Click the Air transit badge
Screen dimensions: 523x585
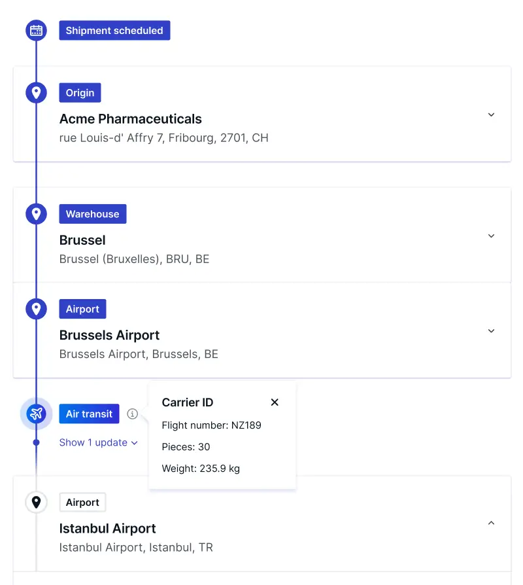pos(89,414)
